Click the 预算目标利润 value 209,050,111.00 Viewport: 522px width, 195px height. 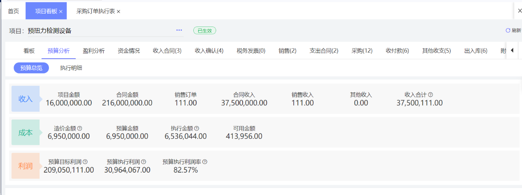coord(69,170)
